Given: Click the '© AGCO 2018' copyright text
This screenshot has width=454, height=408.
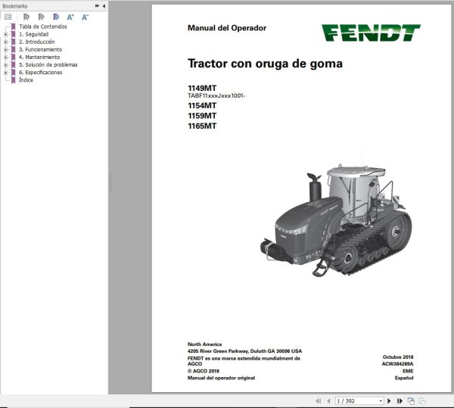Looking at the screenshot, I should 204,371.
